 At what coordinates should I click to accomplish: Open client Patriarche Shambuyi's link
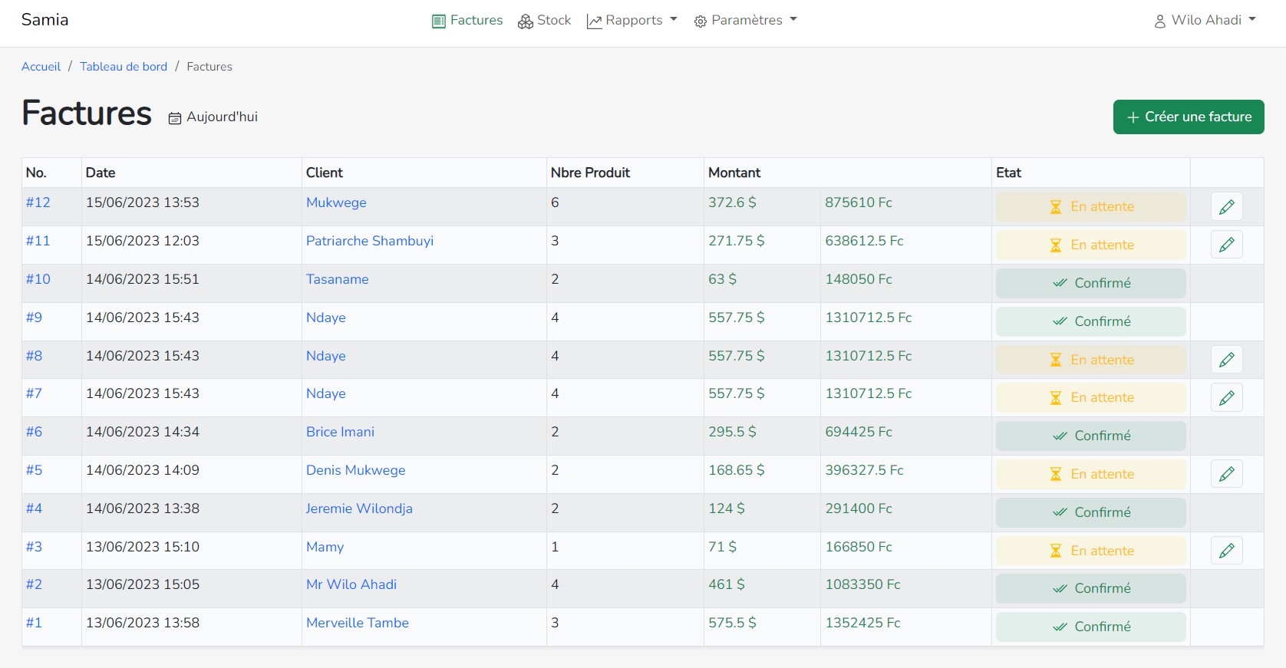[369, 241]
